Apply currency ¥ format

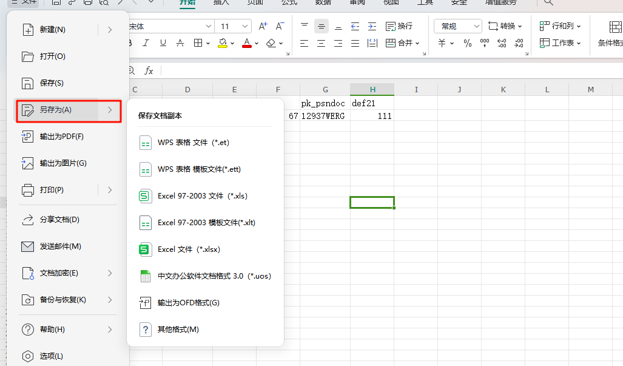pyautogui.click(x=442, y=43)
